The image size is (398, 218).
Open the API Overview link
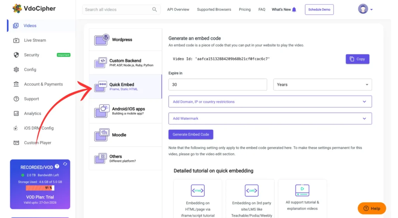pyautogui.click(x=178, y=9)
